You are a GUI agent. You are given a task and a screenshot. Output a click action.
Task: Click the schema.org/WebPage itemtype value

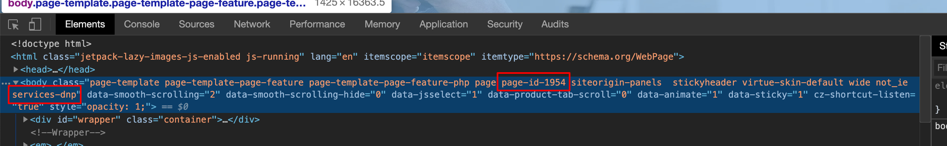(x=604, y=56)
